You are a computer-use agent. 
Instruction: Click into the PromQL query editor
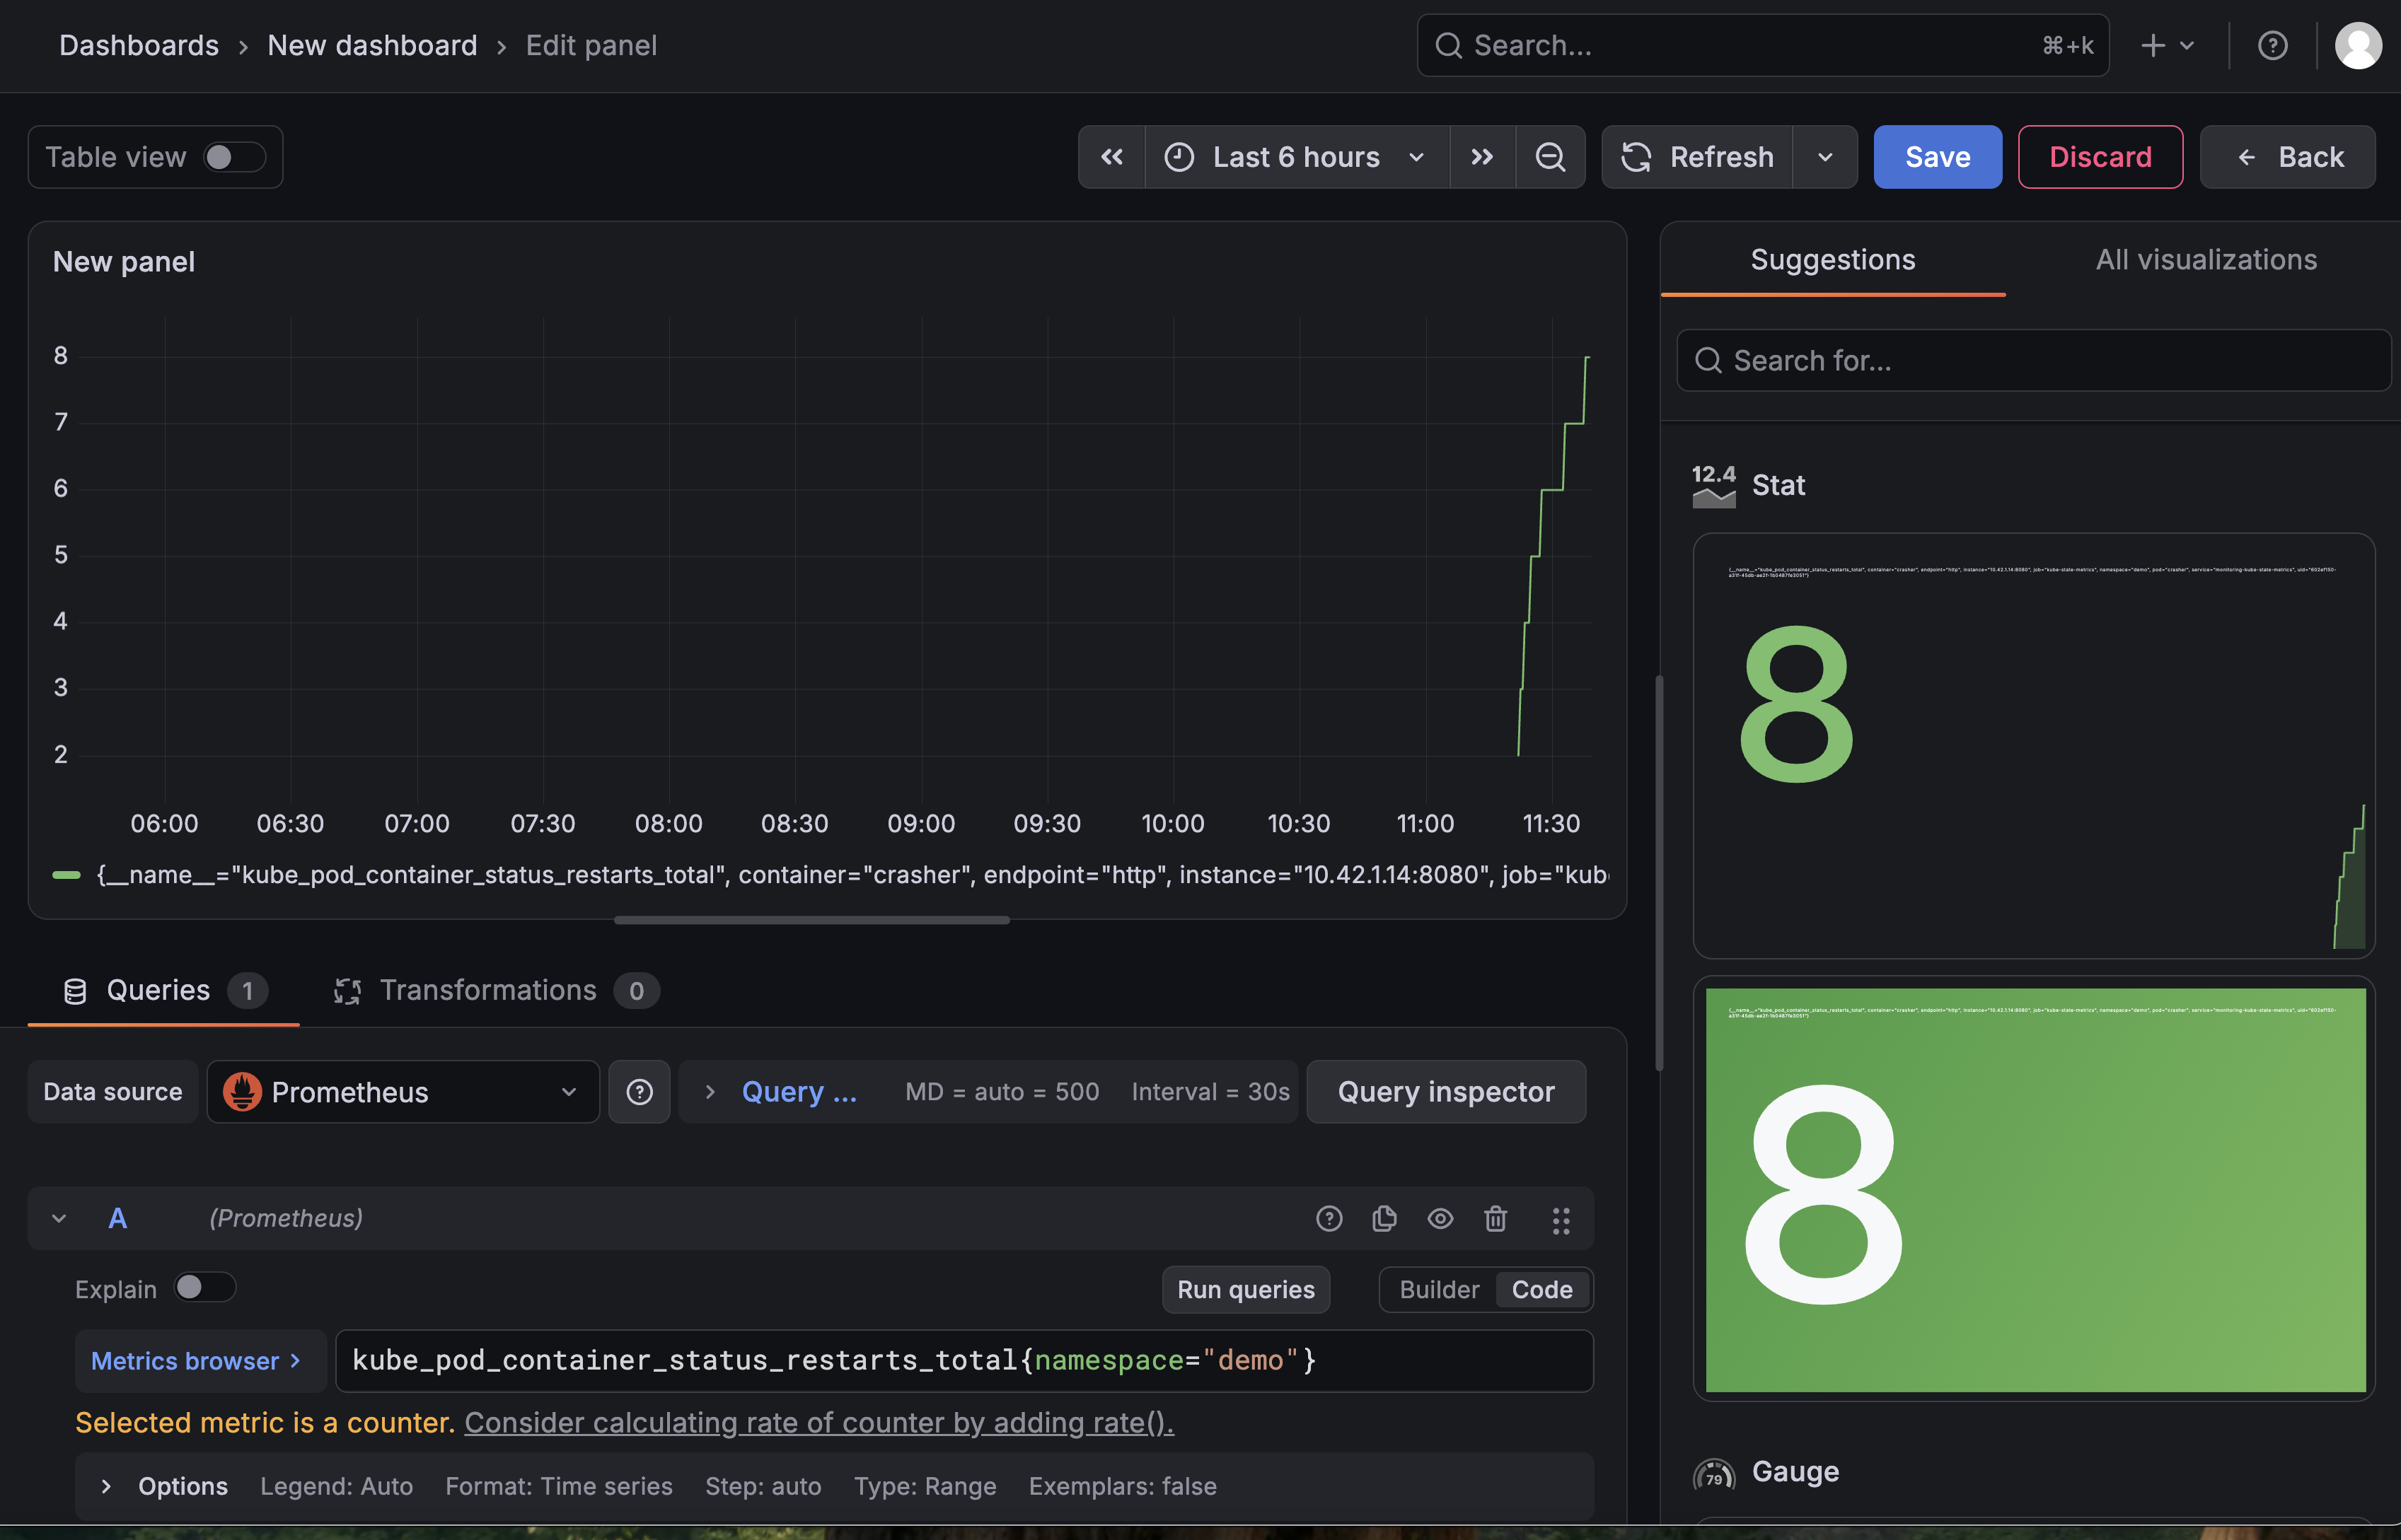(964, 1361)
